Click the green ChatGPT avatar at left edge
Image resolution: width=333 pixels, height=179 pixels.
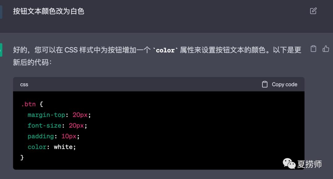tap(1, 50)
